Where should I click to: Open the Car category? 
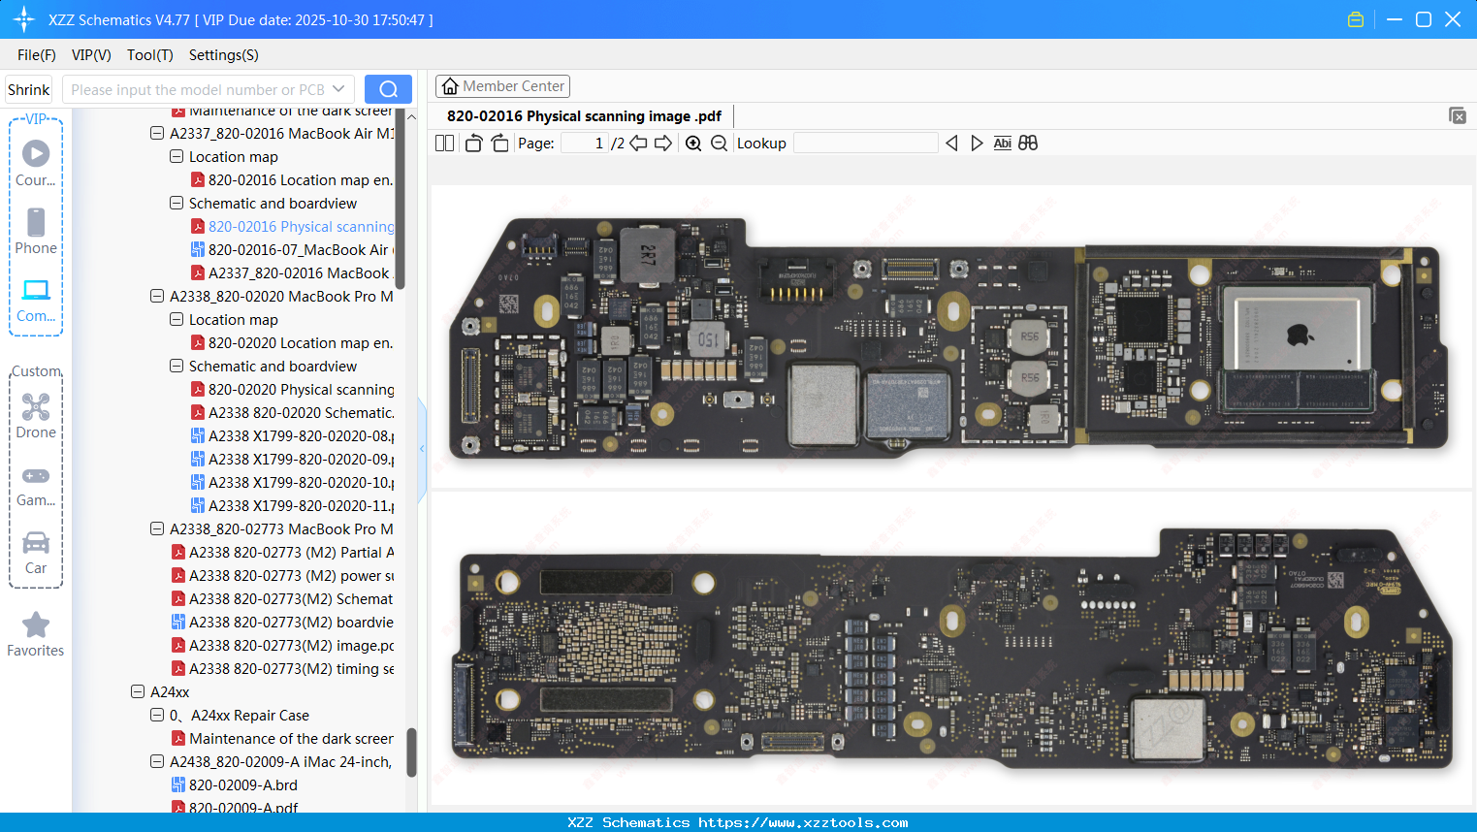pos(36,552)
